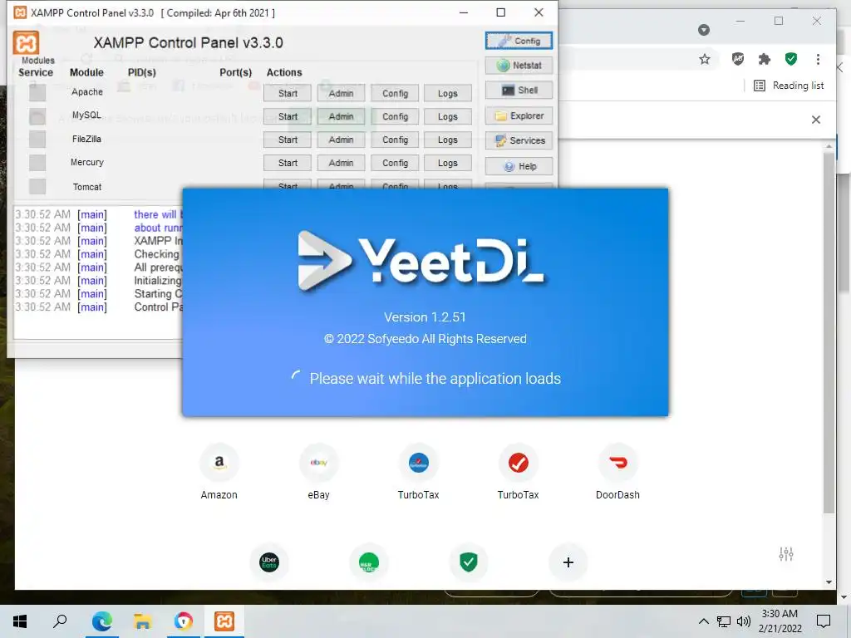Open network status tray icon

coord(724,621)
